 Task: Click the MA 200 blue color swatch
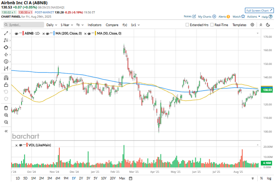click(54, 33)
